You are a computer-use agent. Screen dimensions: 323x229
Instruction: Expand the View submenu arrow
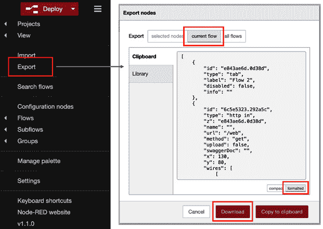click(x=6, y=35)
